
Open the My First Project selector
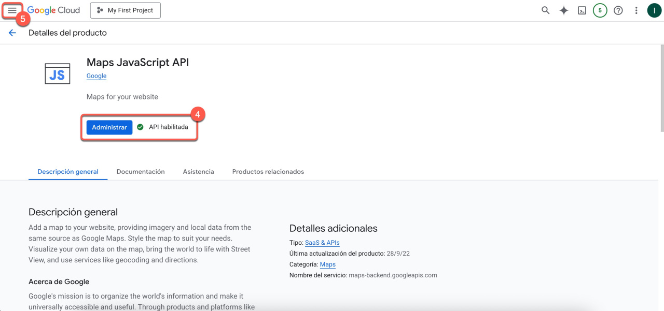(126, 10)
